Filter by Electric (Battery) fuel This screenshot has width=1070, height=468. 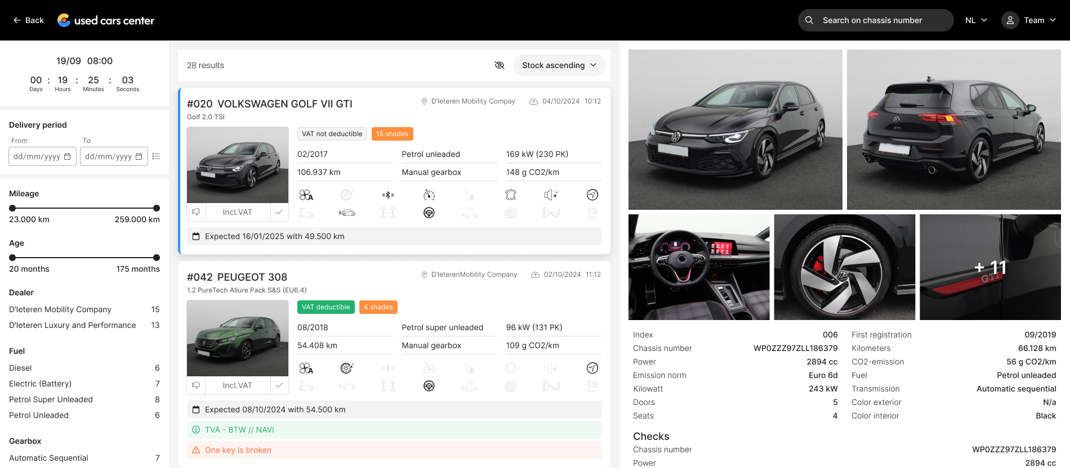pos(84,384)
